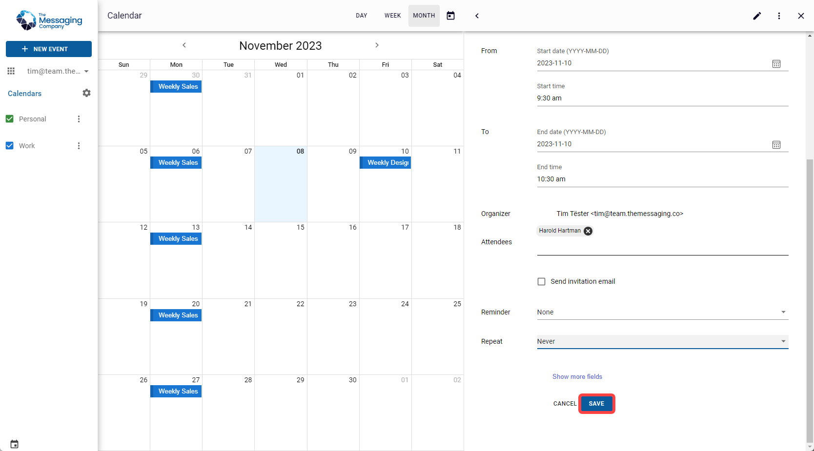Remove Harold Hartman from attendees
814x451 pixels.
(588, 231)
